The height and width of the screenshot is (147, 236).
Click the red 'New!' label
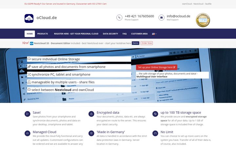pyautogui.click(x=26, y=43)
